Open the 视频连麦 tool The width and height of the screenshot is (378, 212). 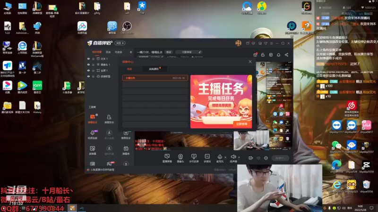93,135
